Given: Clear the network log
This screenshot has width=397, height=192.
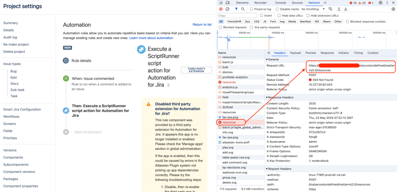Looking at the screenshot, I should [x=227, y=9].
